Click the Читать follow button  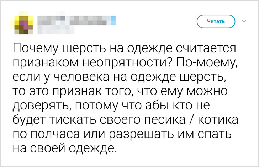click(216, 22)
